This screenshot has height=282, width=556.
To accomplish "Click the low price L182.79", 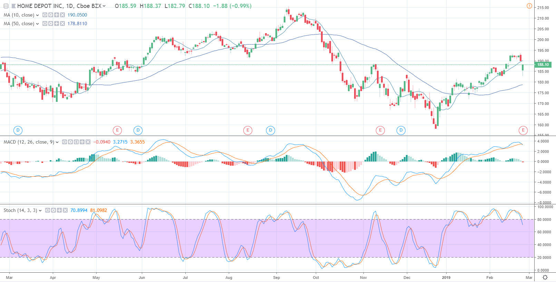I will pyautogui.click(x=175, y=6).
